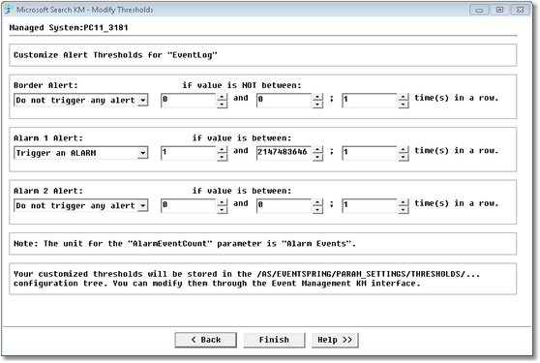Increase Alarm 1 times count up arrow

[x=404, y=149]
